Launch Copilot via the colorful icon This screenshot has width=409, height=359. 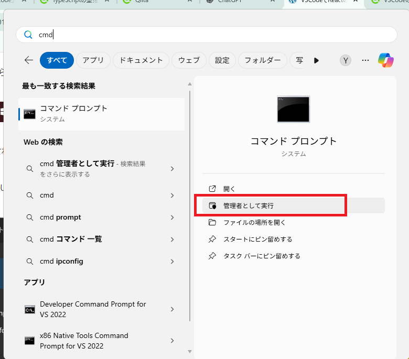coord(386,60)
